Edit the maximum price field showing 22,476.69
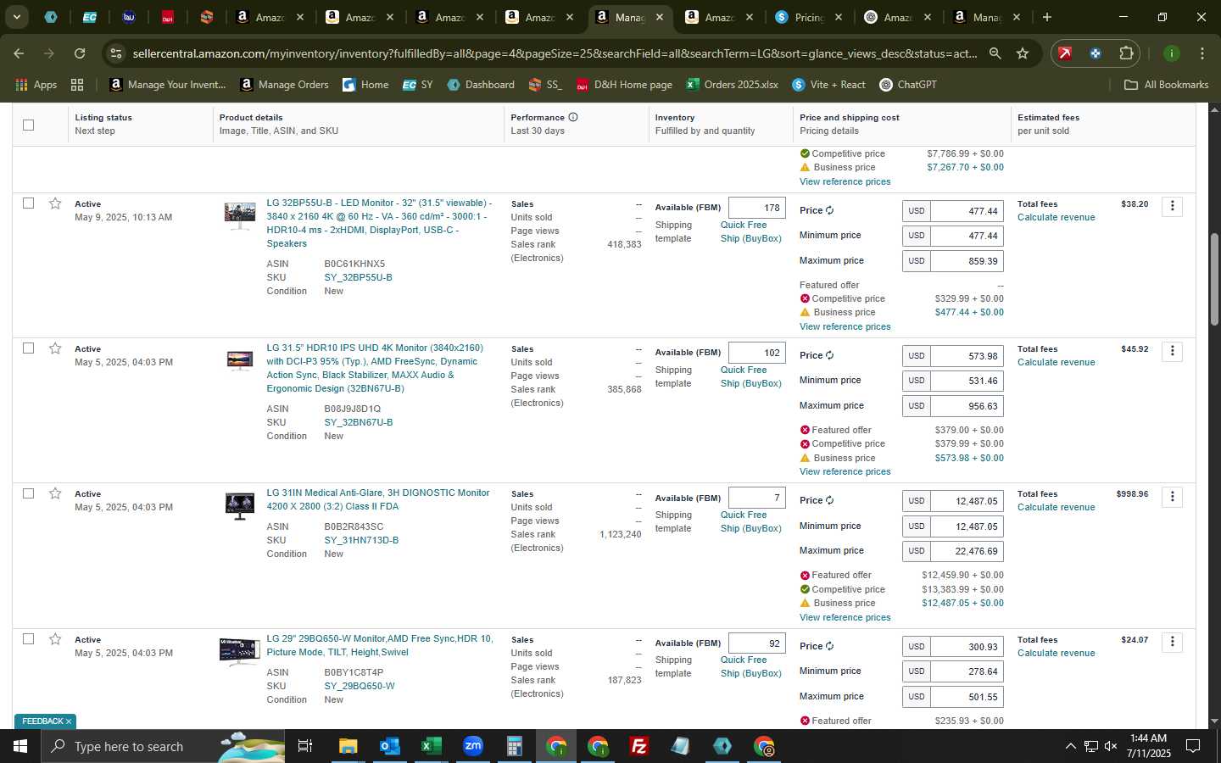 [967, 551]
